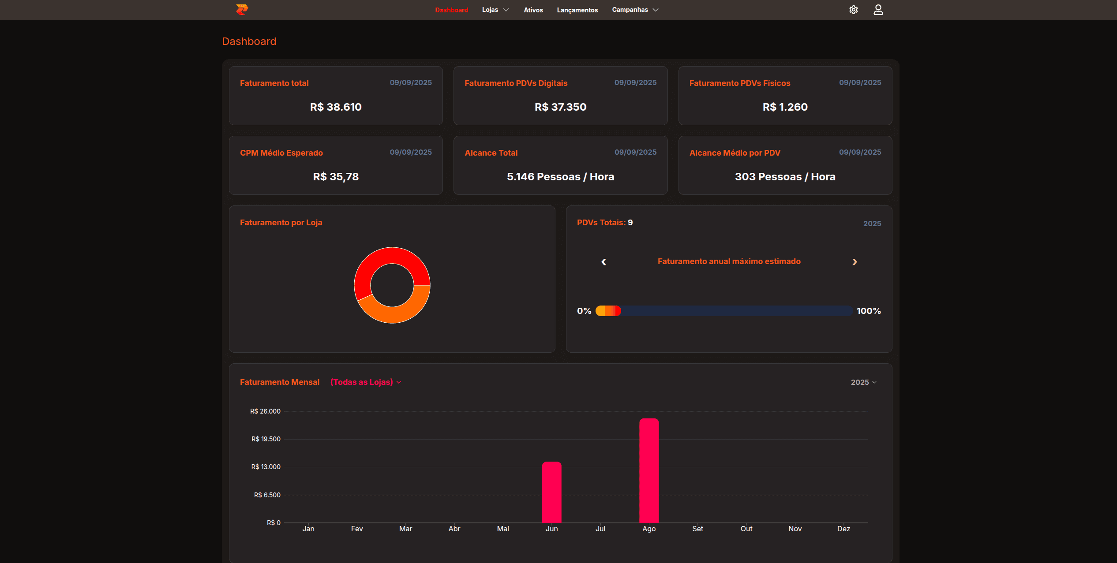The image size is (1117, 563).
Task: Click the next arrow in PDVs carousel
Action: point(854,262)
